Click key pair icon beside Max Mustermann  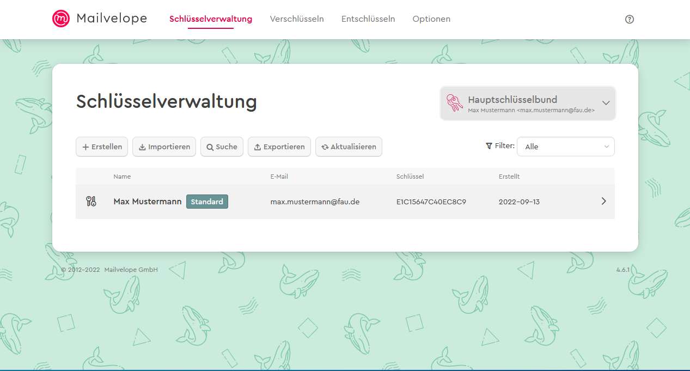click(x=91, y=202)
